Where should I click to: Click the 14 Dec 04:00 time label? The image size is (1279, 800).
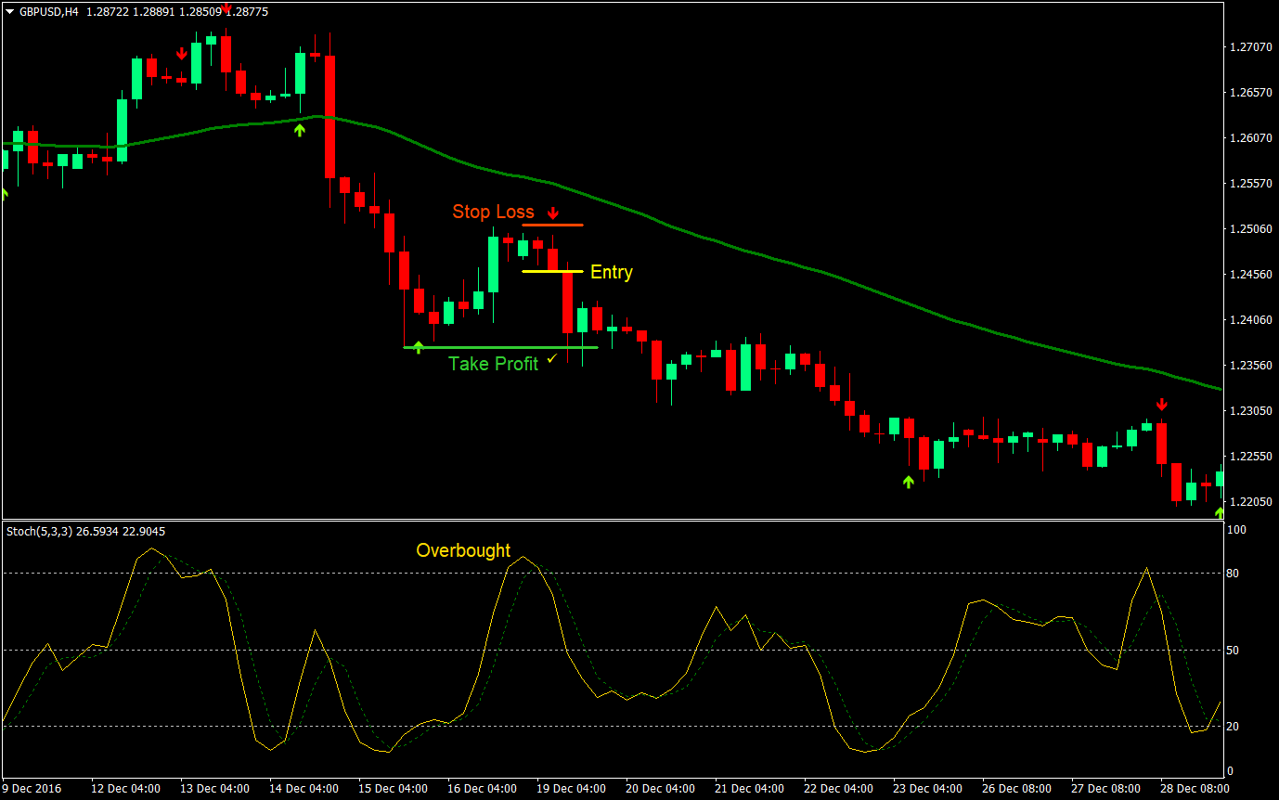(304, 789)
